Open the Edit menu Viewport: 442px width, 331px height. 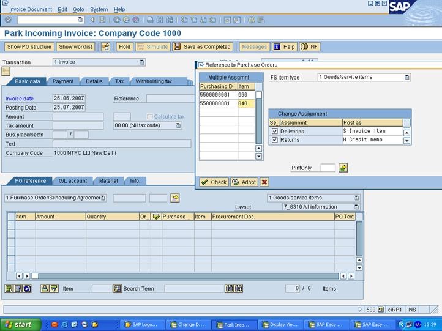click(x=62, y=9)
